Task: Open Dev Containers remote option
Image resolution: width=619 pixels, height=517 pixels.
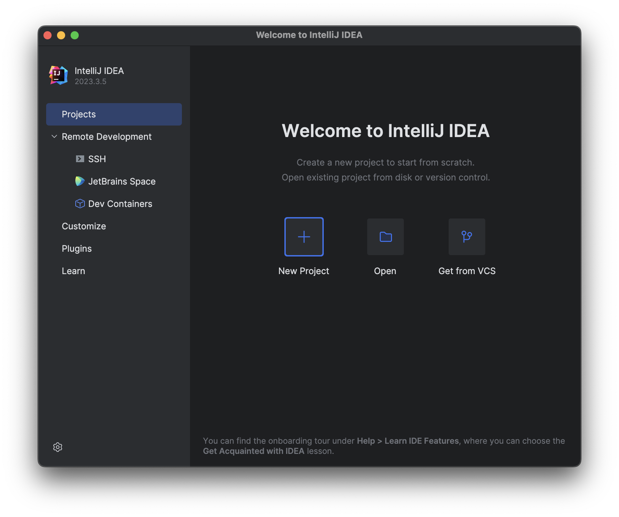Action: click(x=120, y=204)
